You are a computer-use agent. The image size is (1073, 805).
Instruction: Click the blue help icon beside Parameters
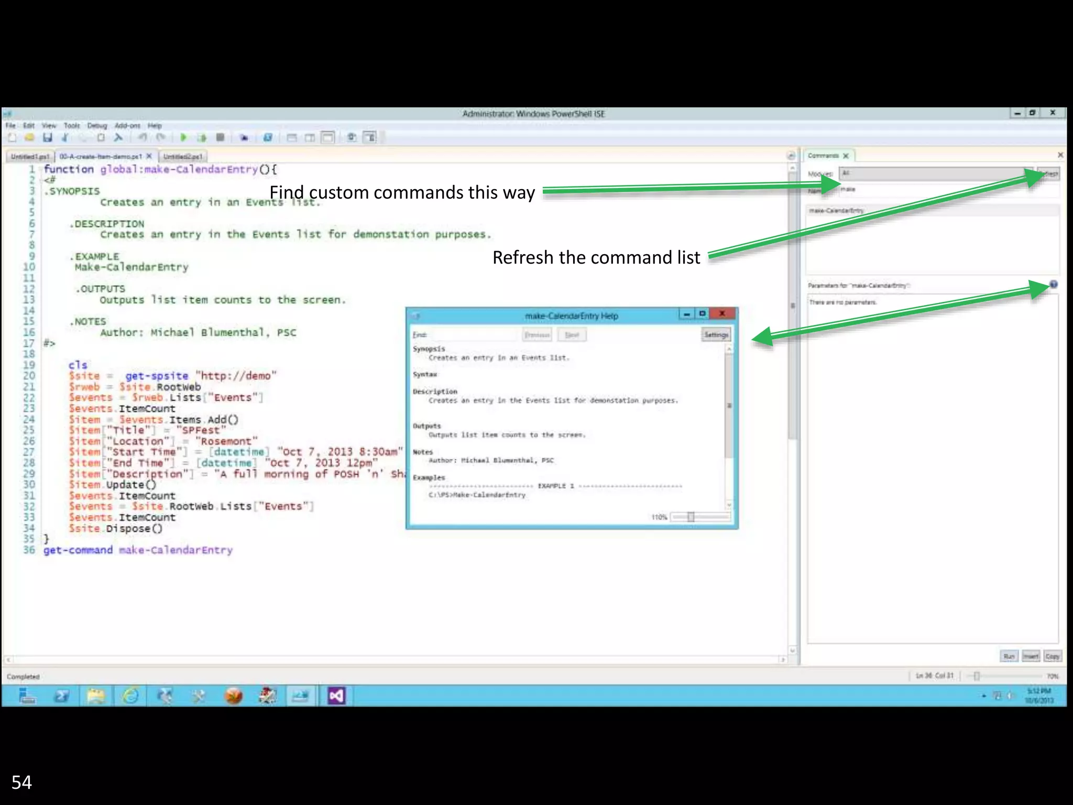click(x=1053, y=285)
